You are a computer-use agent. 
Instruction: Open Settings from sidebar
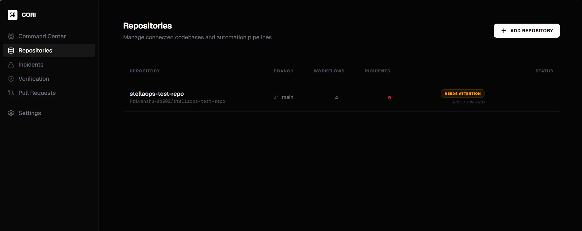tap(49, 113)
